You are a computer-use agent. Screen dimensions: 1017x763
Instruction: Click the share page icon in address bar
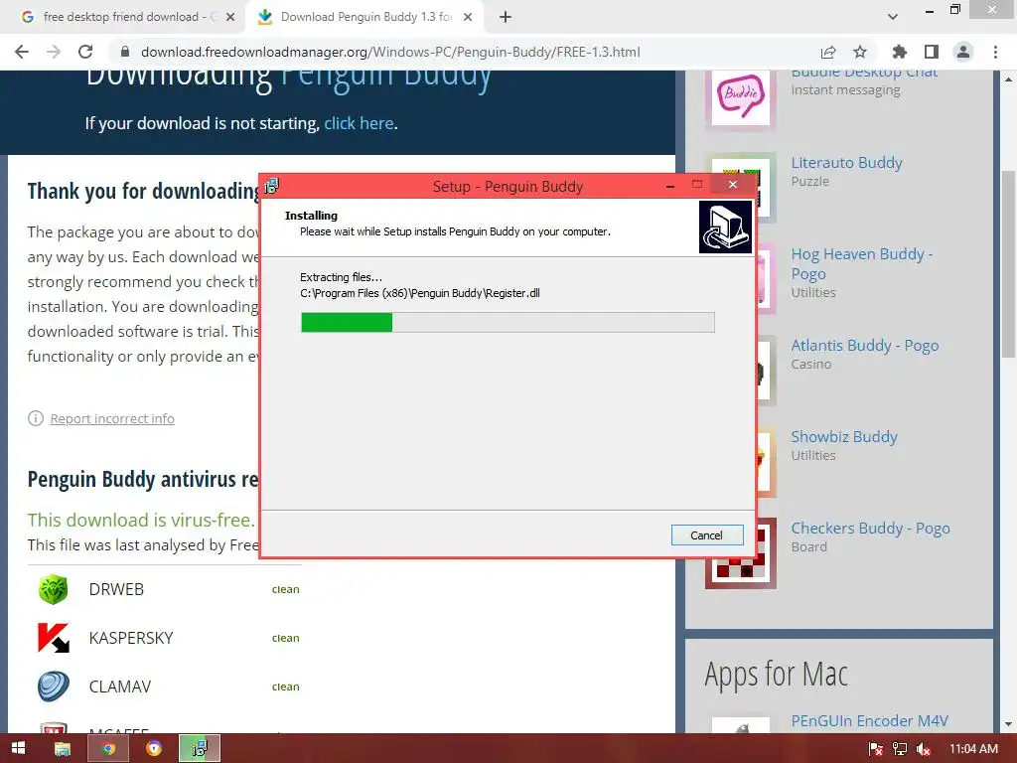click(828, 52)
